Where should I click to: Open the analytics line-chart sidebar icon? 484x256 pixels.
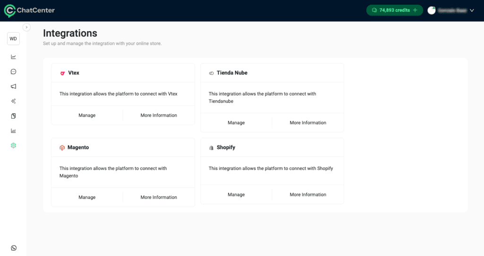13,57
